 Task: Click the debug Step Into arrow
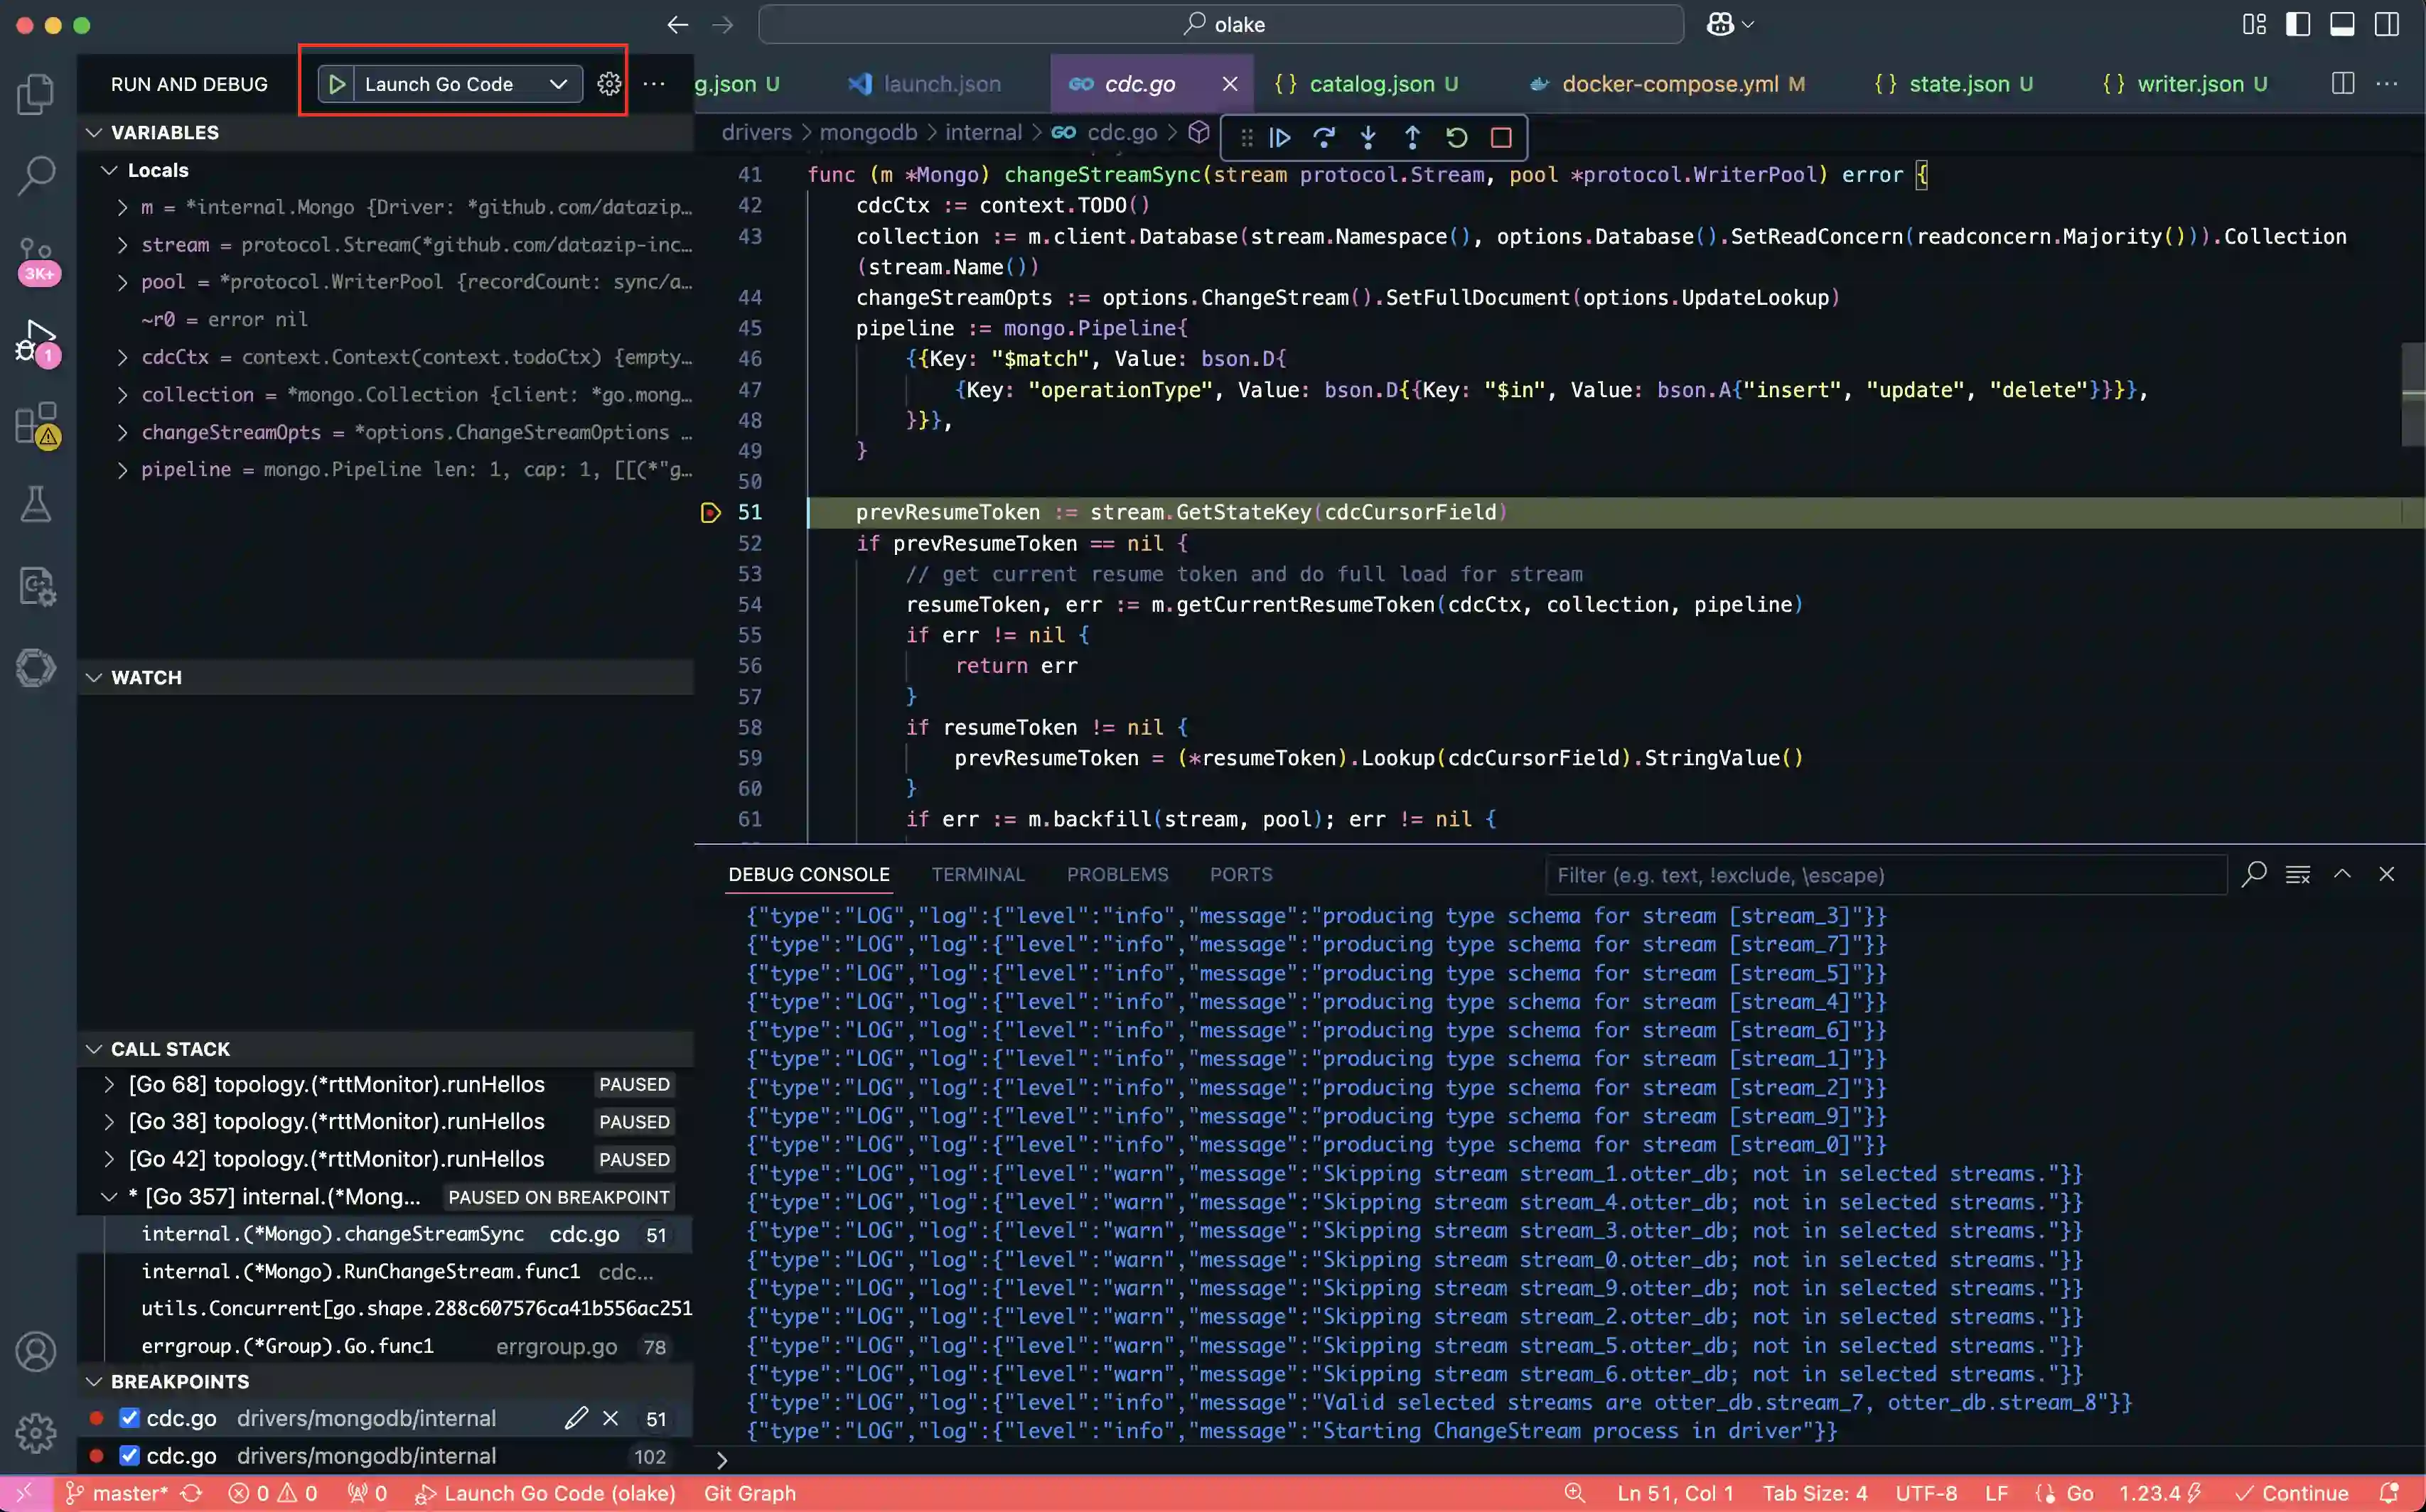[x=1368, y=138]
